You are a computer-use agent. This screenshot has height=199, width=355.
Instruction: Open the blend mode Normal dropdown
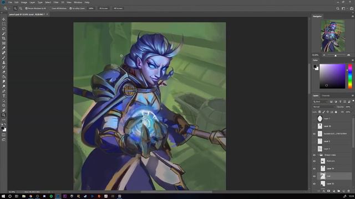coord(323,107)
